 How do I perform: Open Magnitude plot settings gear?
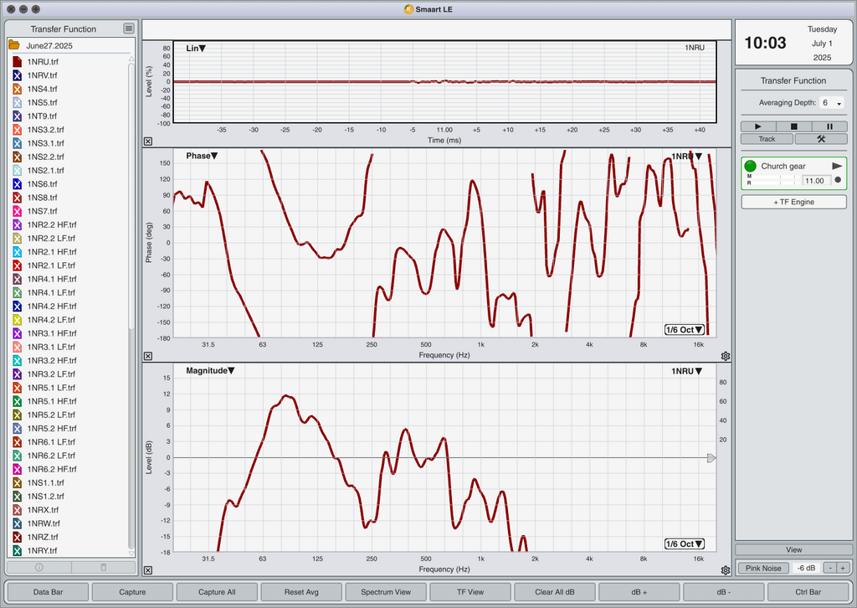coord(726,570)
